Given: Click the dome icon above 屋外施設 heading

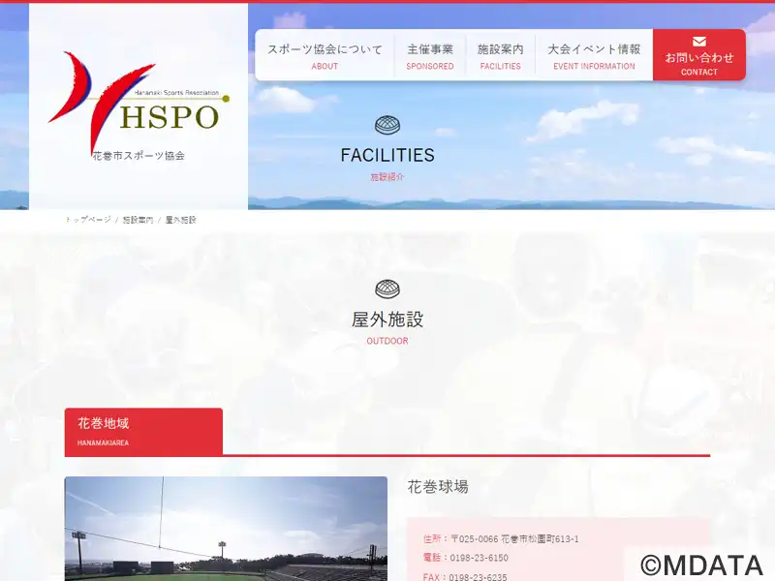Looking at the screenshot, I should coord(387,289).
